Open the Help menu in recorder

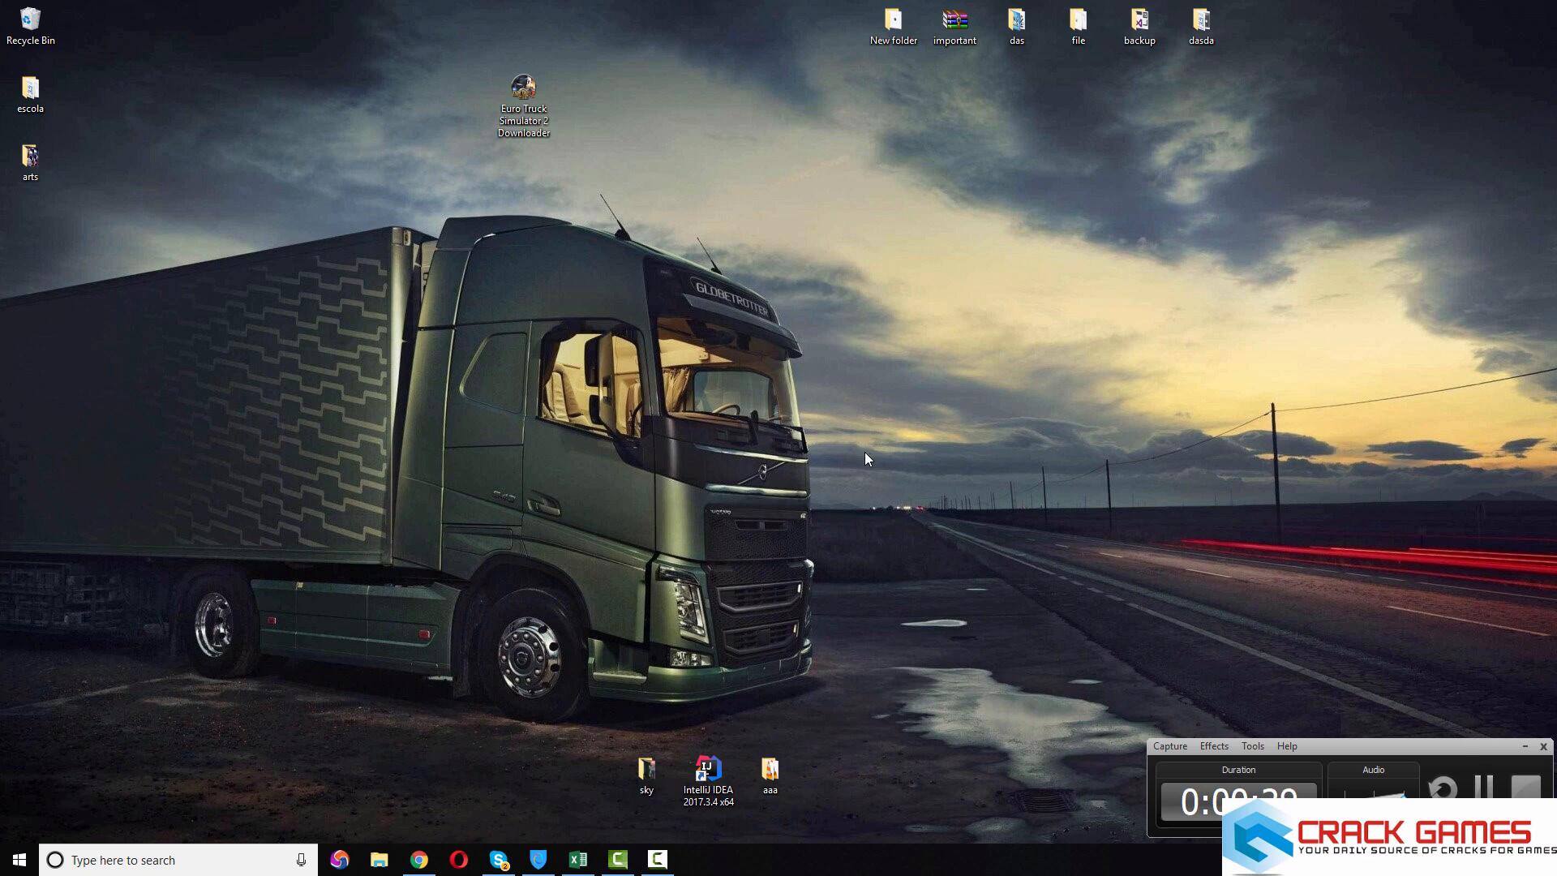[x=1286, y=746]
